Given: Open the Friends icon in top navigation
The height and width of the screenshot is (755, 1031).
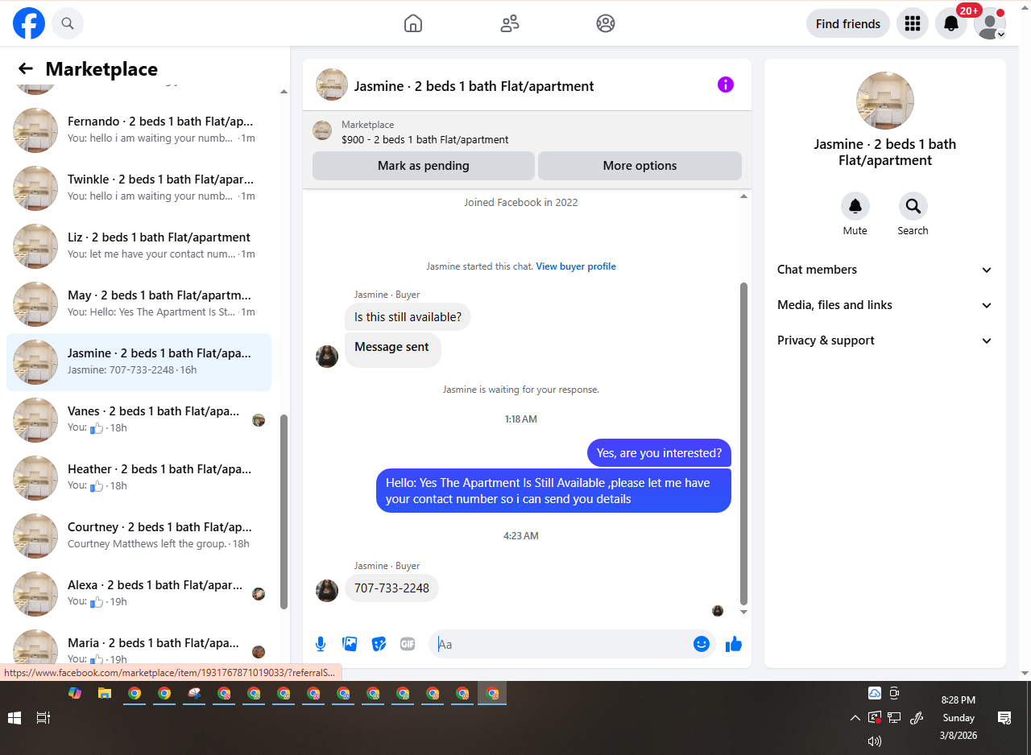Looking at the screenshot, I should (x=510, y=23).
